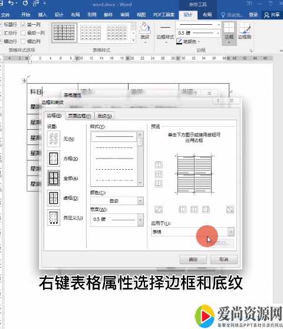The width and height of the screenshot is (283, 329).
Task: Toggle top border button beside preview
Action: tap(159, 164)
